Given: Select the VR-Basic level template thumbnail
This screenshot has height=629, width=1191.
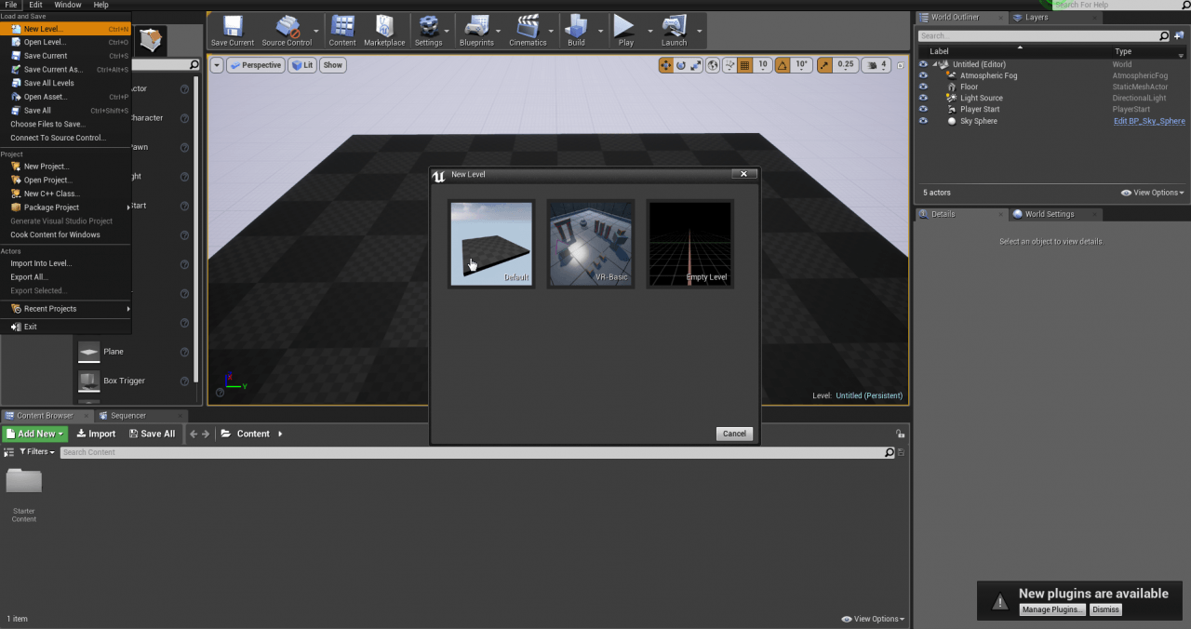Looking at the screenshot, I should click(592, 243).
